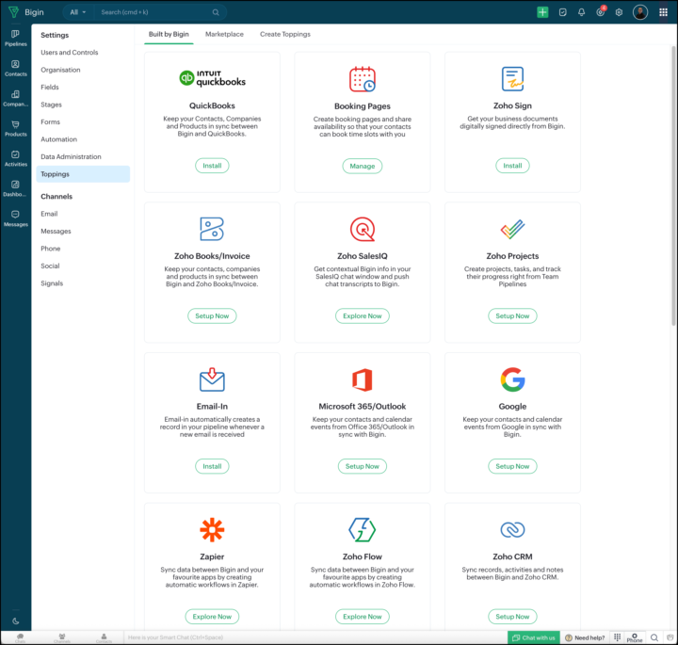
Task: Install the Zoho Sign topping
Action: (512, 166)
